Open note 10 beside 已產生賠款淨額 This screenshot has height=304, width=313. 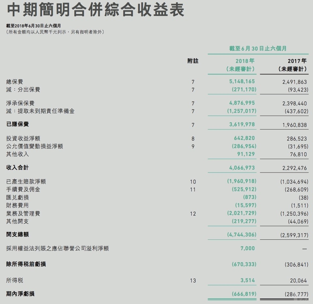pyautogui.click(x=193, y=181)
